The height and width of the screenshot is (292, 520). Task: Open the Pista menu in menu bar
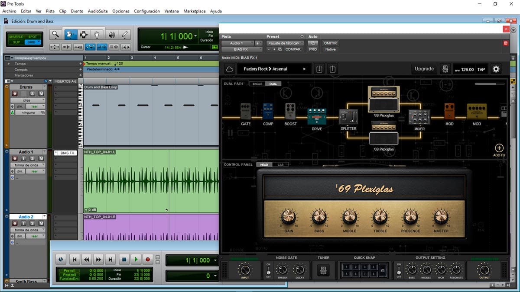[50, 11]
